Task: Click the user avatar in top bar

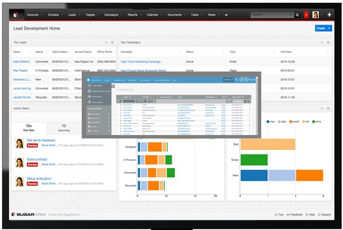Action: coord(316,15)
